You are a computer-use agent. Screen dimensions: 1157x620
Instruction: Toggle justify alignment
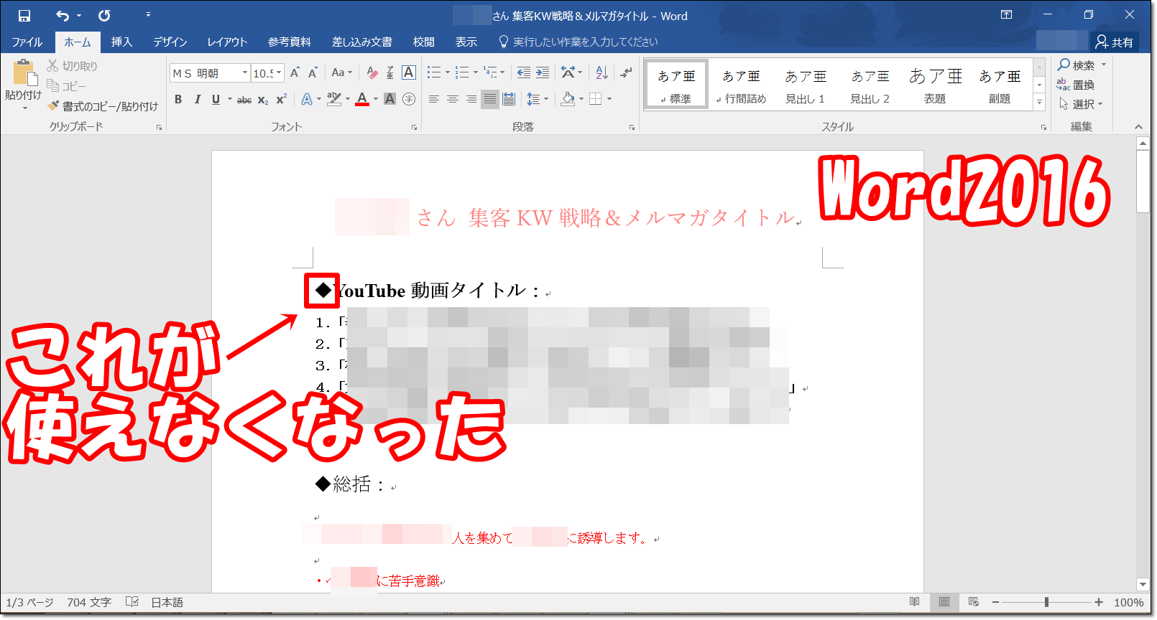(x=490, y=100)
